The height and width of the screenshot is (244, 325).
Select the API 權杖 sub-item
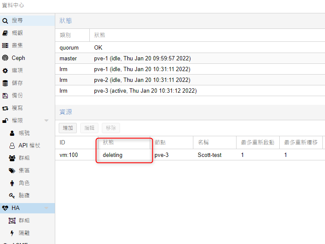point(27,145)
